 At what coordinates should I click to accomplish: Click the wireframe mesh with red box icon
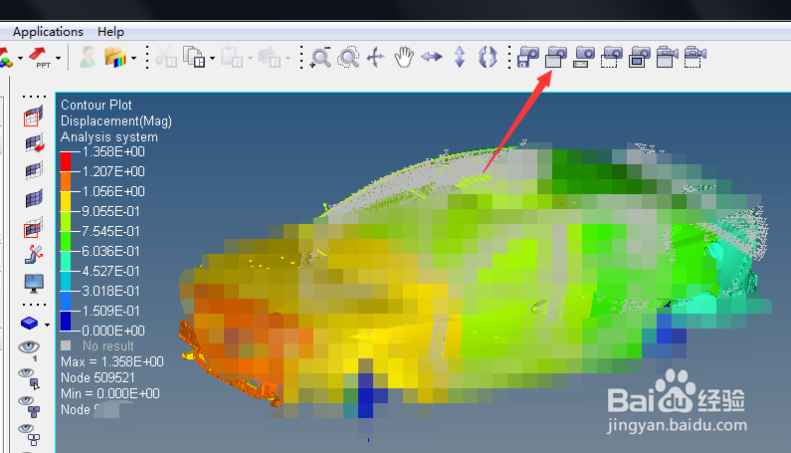[x=33, y=116]
